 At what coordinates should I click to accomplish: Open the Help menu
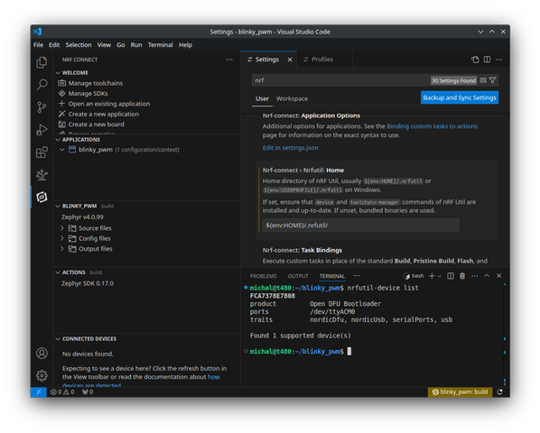pos(185,45)
